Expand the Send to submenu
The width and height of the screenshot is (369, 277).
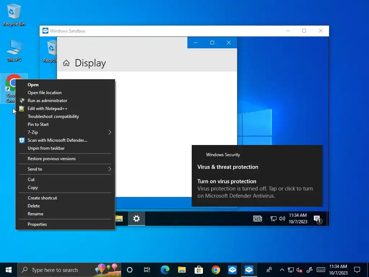pos(65,169)
